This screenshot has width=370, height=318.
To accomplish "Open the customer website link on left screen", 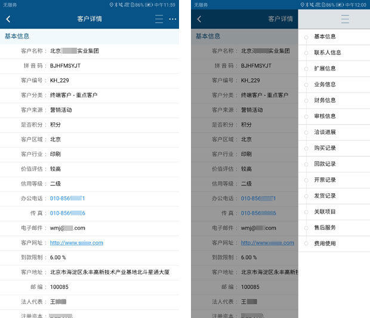I will [76, 243].
